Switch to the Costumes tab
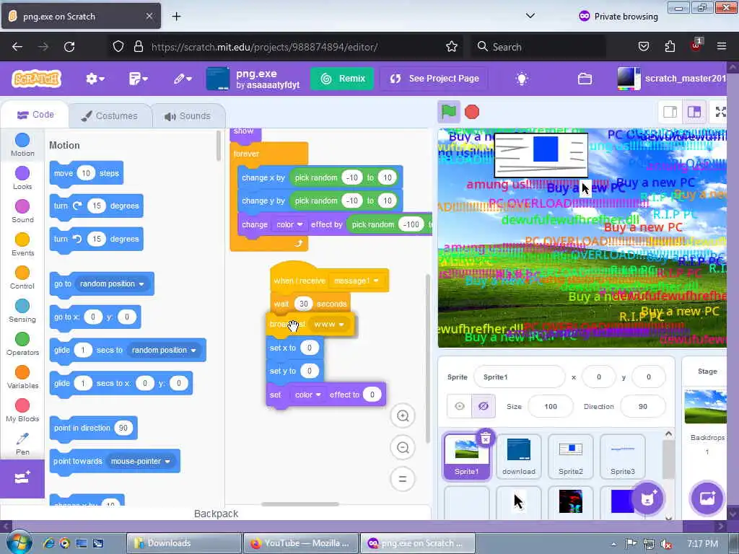Screen dimensions: 739x554 [x=110, y=116]
